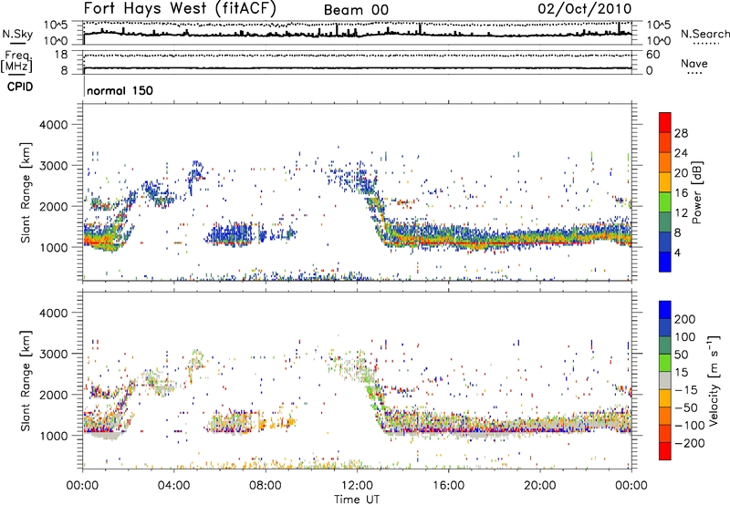
Task: Click the blue top segment of Velocity color bar
Action: [665, 310]
